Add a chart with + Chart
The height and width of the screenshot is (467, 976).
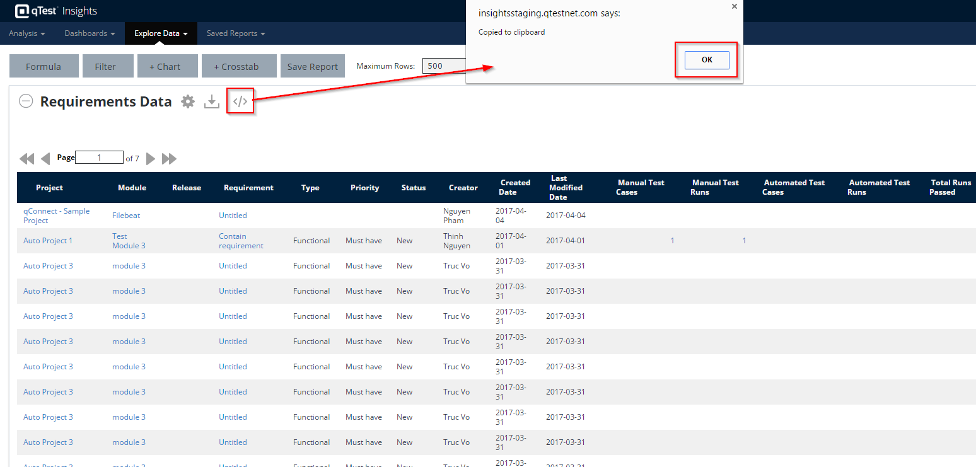(168, 66)
